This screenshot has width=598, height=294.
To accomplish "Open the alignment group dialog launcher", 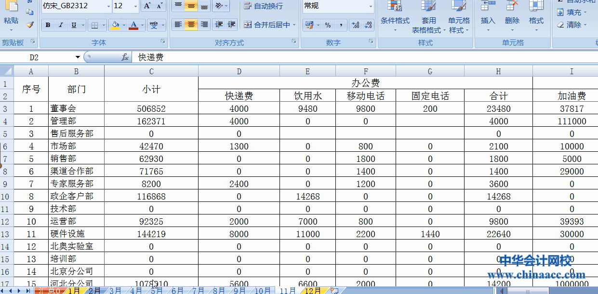I will pos(294,42).
